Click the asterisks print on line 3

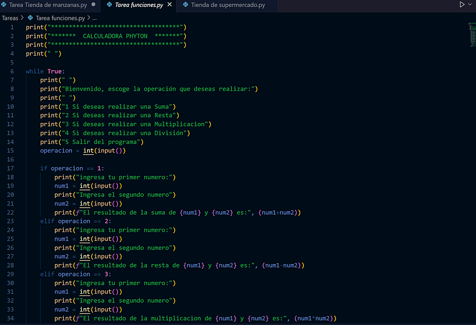pos(106,45)
